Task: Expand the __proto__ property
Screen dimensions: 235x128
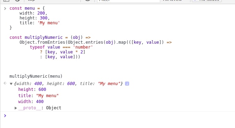Action: pos(16,108)
